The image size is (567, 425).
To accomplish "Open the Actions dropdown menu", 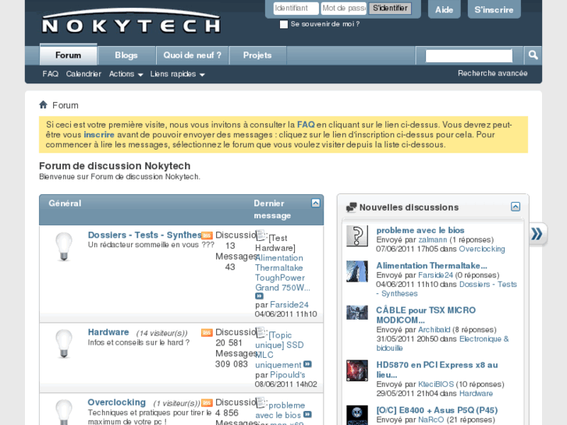I will click(x=126, y=74).
